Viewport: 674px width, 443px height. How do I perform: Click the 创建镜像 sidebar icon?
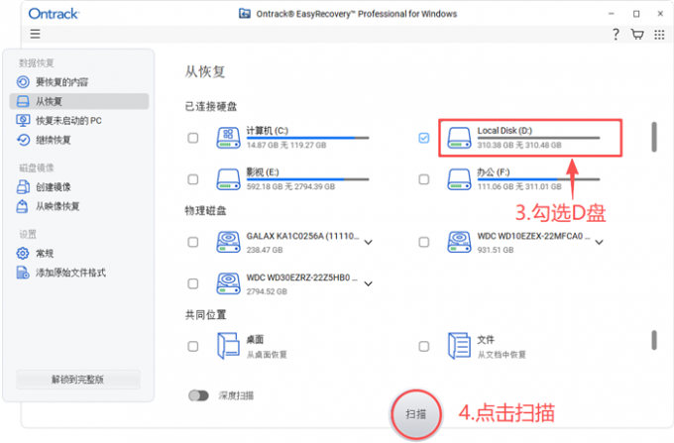coord(23,187)
